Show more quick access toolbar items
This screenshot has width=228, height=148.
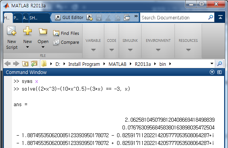[136, 16]
